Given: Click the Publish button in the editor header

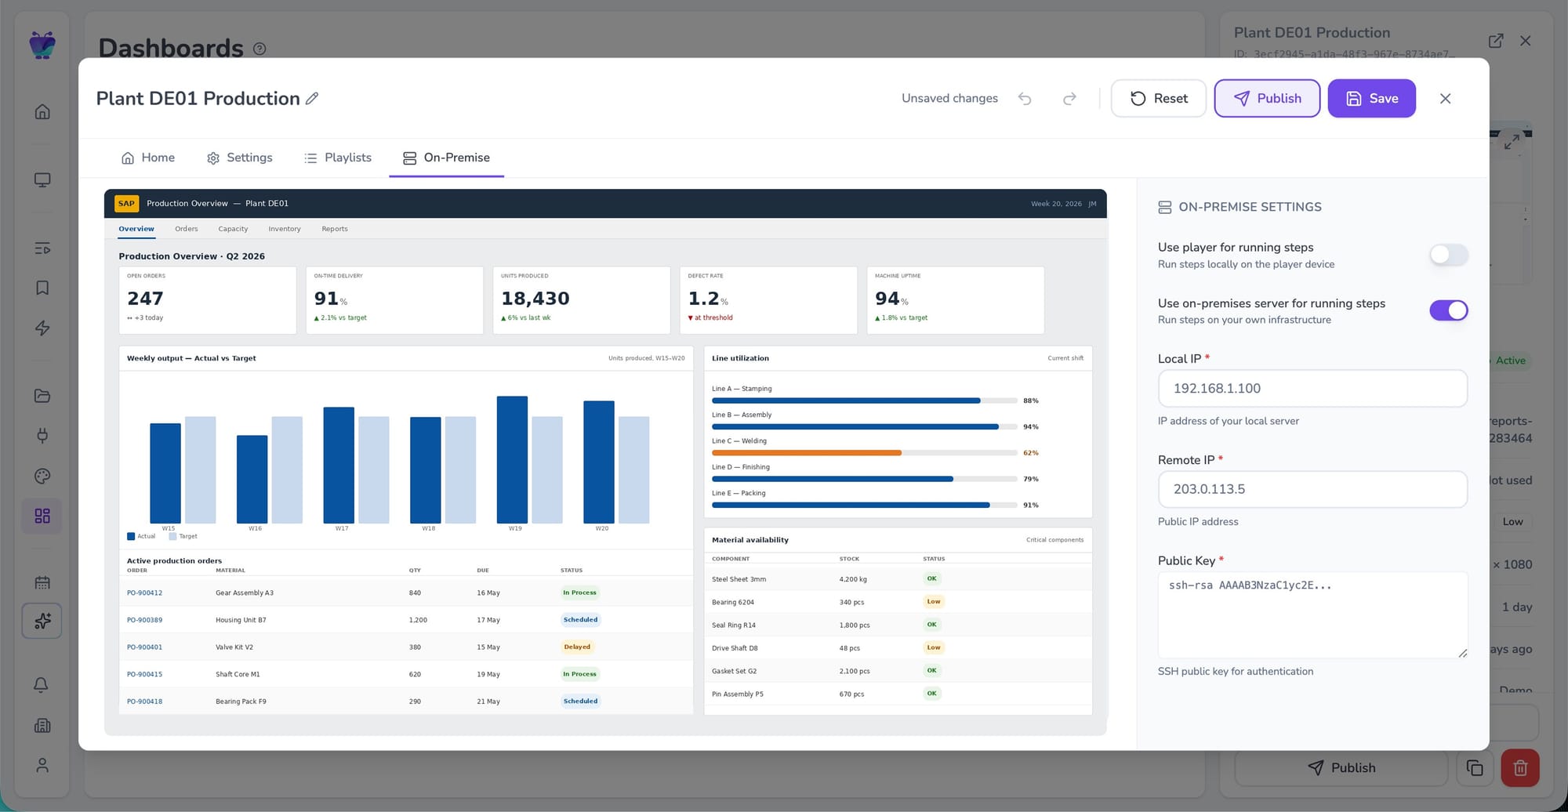Looking at the screenshot, I should click(1267, 98).
